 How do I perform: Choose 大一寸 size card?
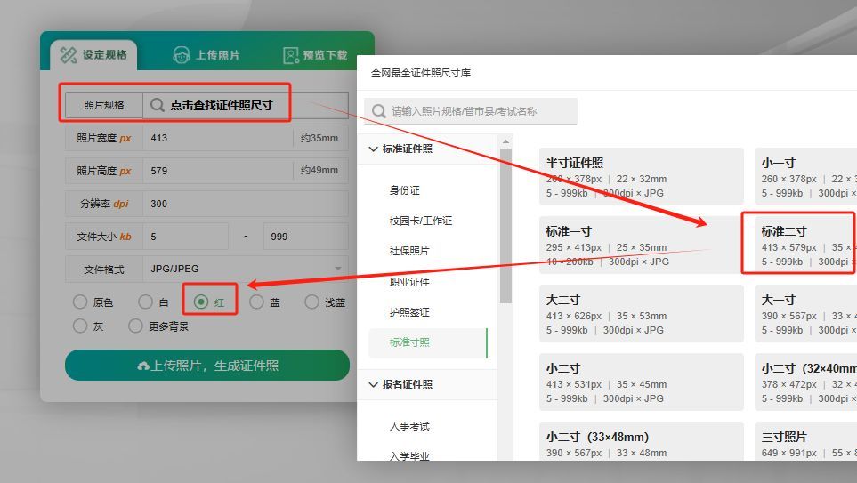click(805, 314)
